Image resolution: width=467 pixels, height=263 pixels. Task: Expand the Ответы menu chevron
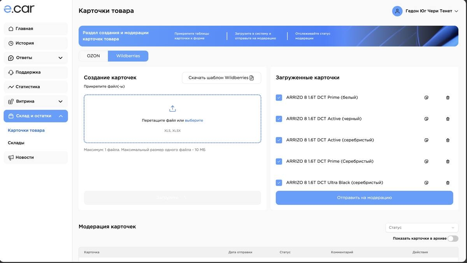coord(60,58)
